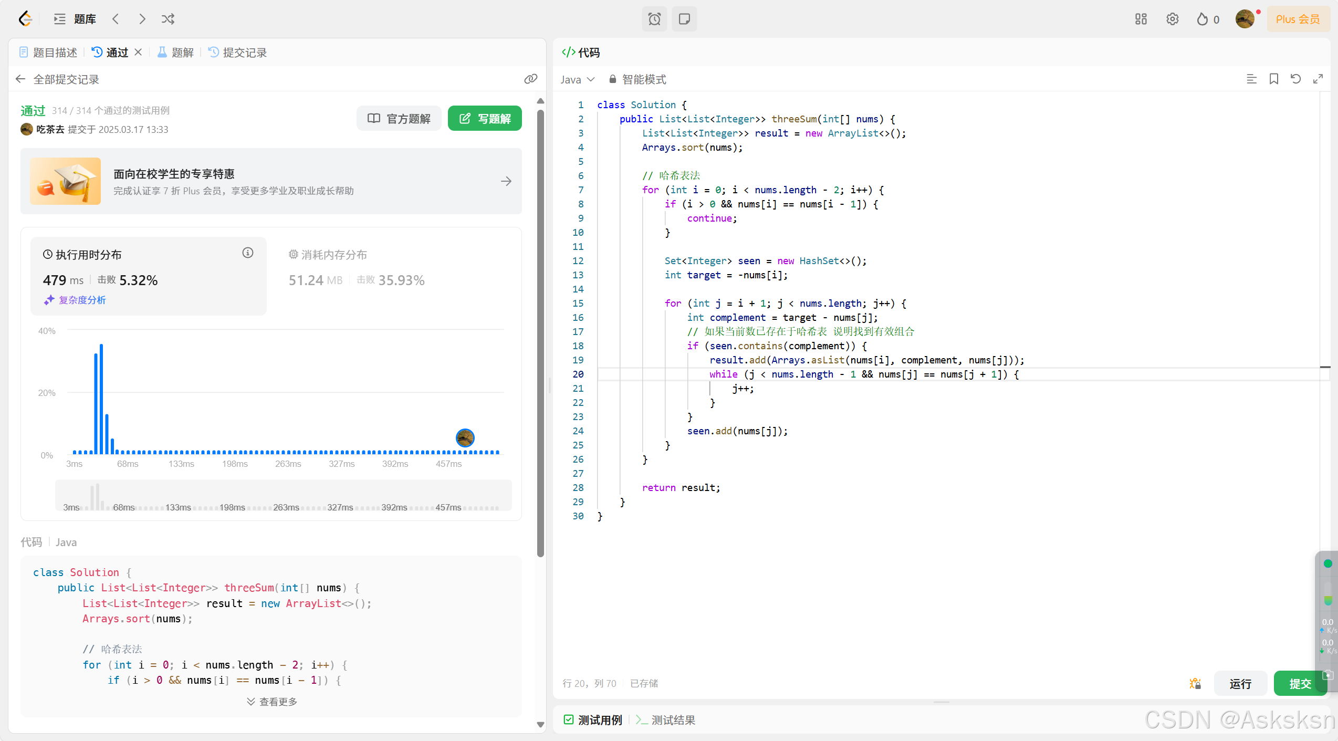This screenshot has height=741, width=1338.
Task: Click the runtime chart range slider strip
Action: (x=284, y=495)
